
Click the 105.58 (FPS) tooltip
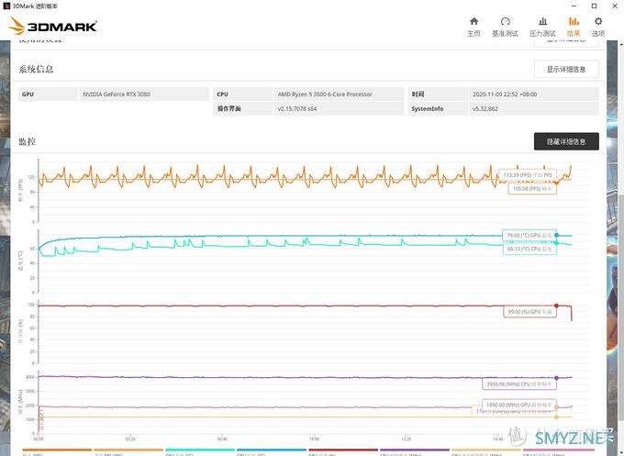532,188
